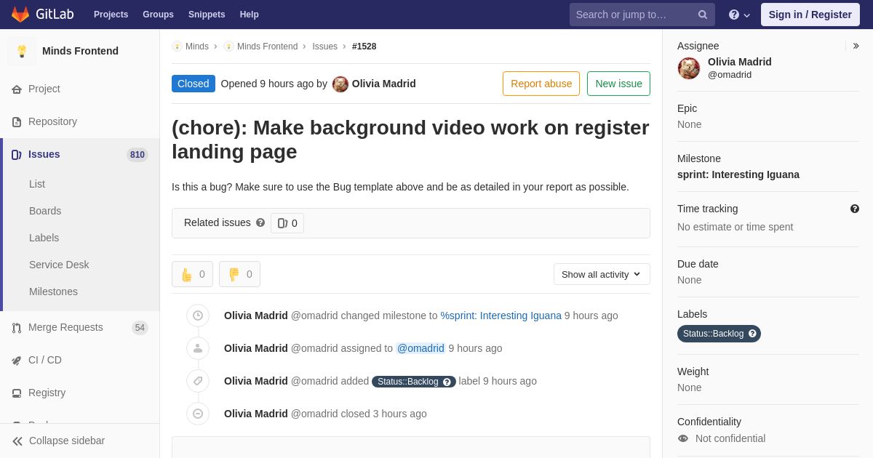
Task: Click the related issues count badge
Action: tap(287, 223)
